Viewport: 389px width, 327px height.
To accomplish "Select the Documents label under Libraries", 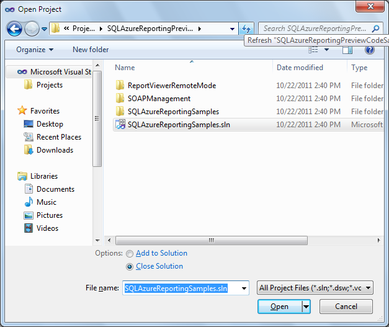I will [x=55, y=189].
